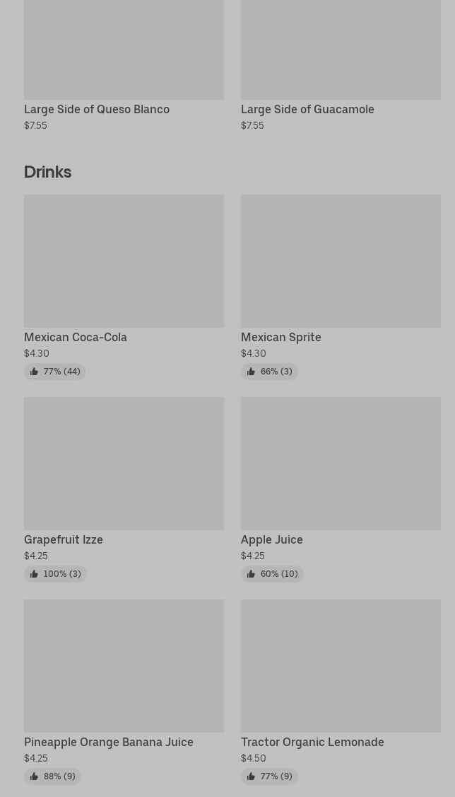Click thumbs-up icon under Mexican Coca-Cola
The height and width of the screenshot is (797, 455).
tap(34, 372)
